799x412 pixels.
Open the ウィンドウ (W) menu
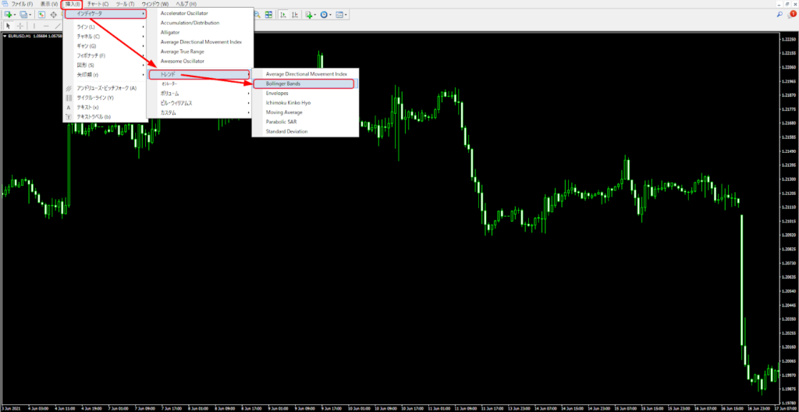tap(155, 4)
